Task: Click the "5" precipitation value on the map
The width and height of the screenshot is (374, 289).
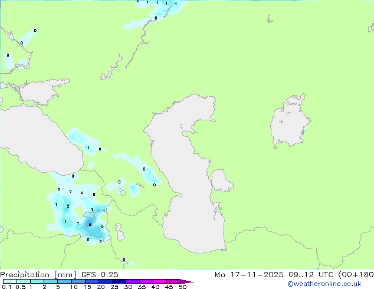Action: [90, 225]
